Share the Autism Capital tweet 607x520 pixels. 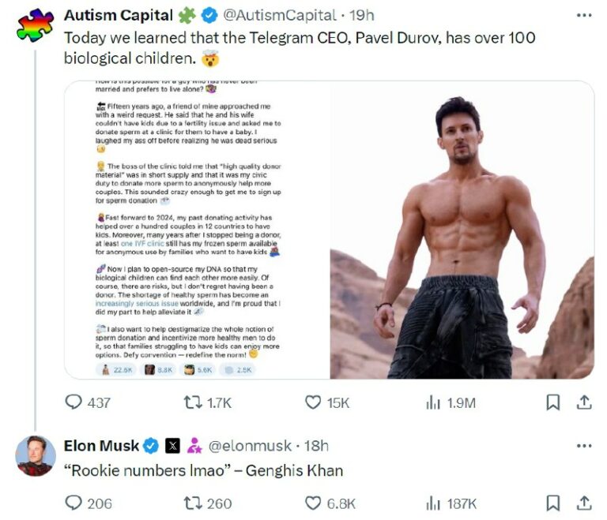[x=584, y=402]
